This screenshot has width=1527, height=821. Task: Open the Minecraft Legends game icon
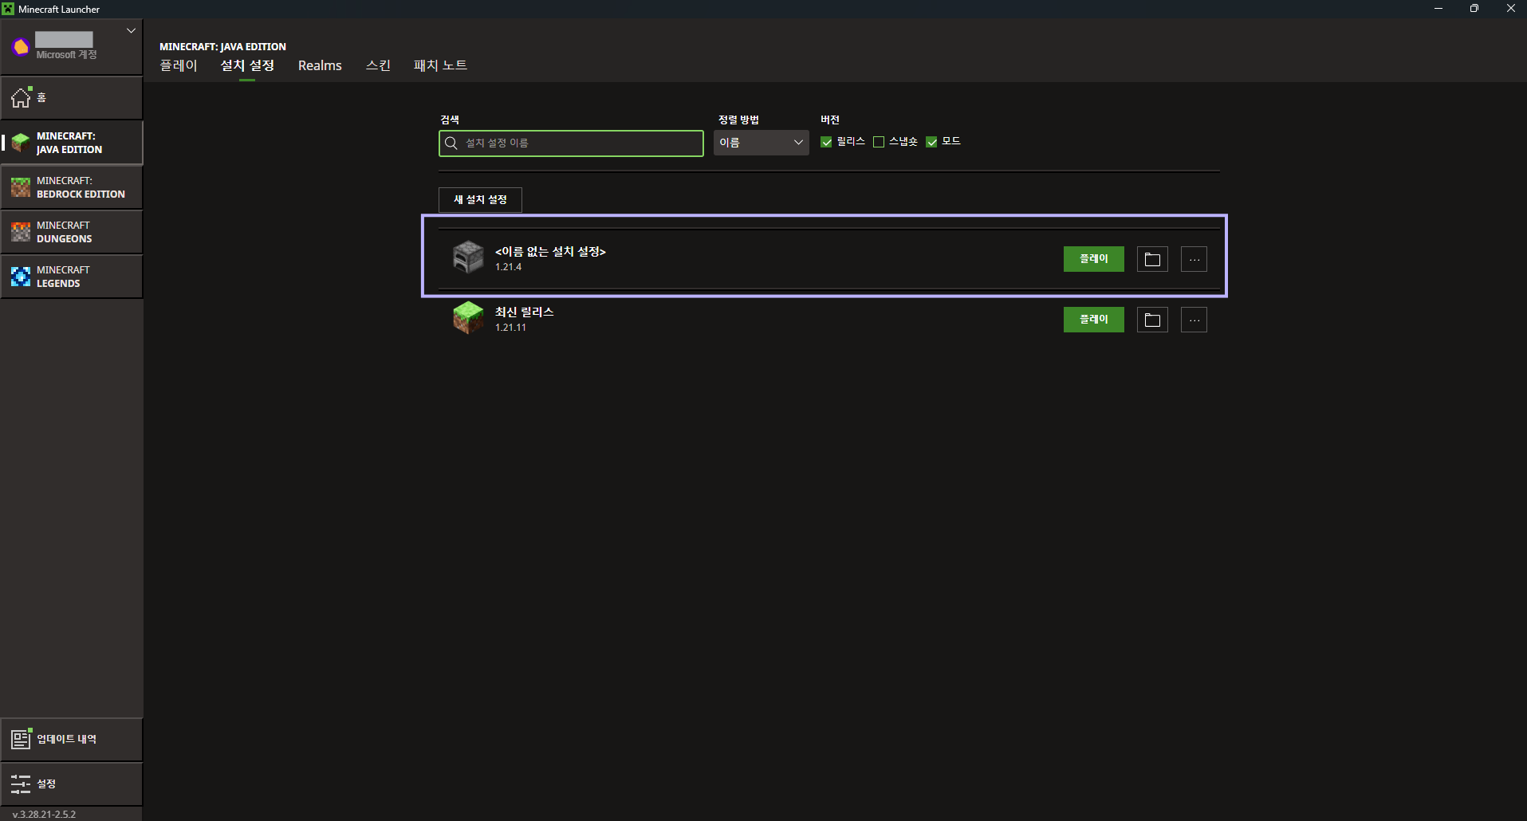click(21, 277)
